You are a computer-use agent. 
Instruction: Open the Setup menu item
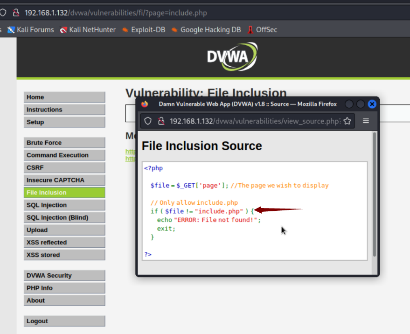tap(64, 122)
